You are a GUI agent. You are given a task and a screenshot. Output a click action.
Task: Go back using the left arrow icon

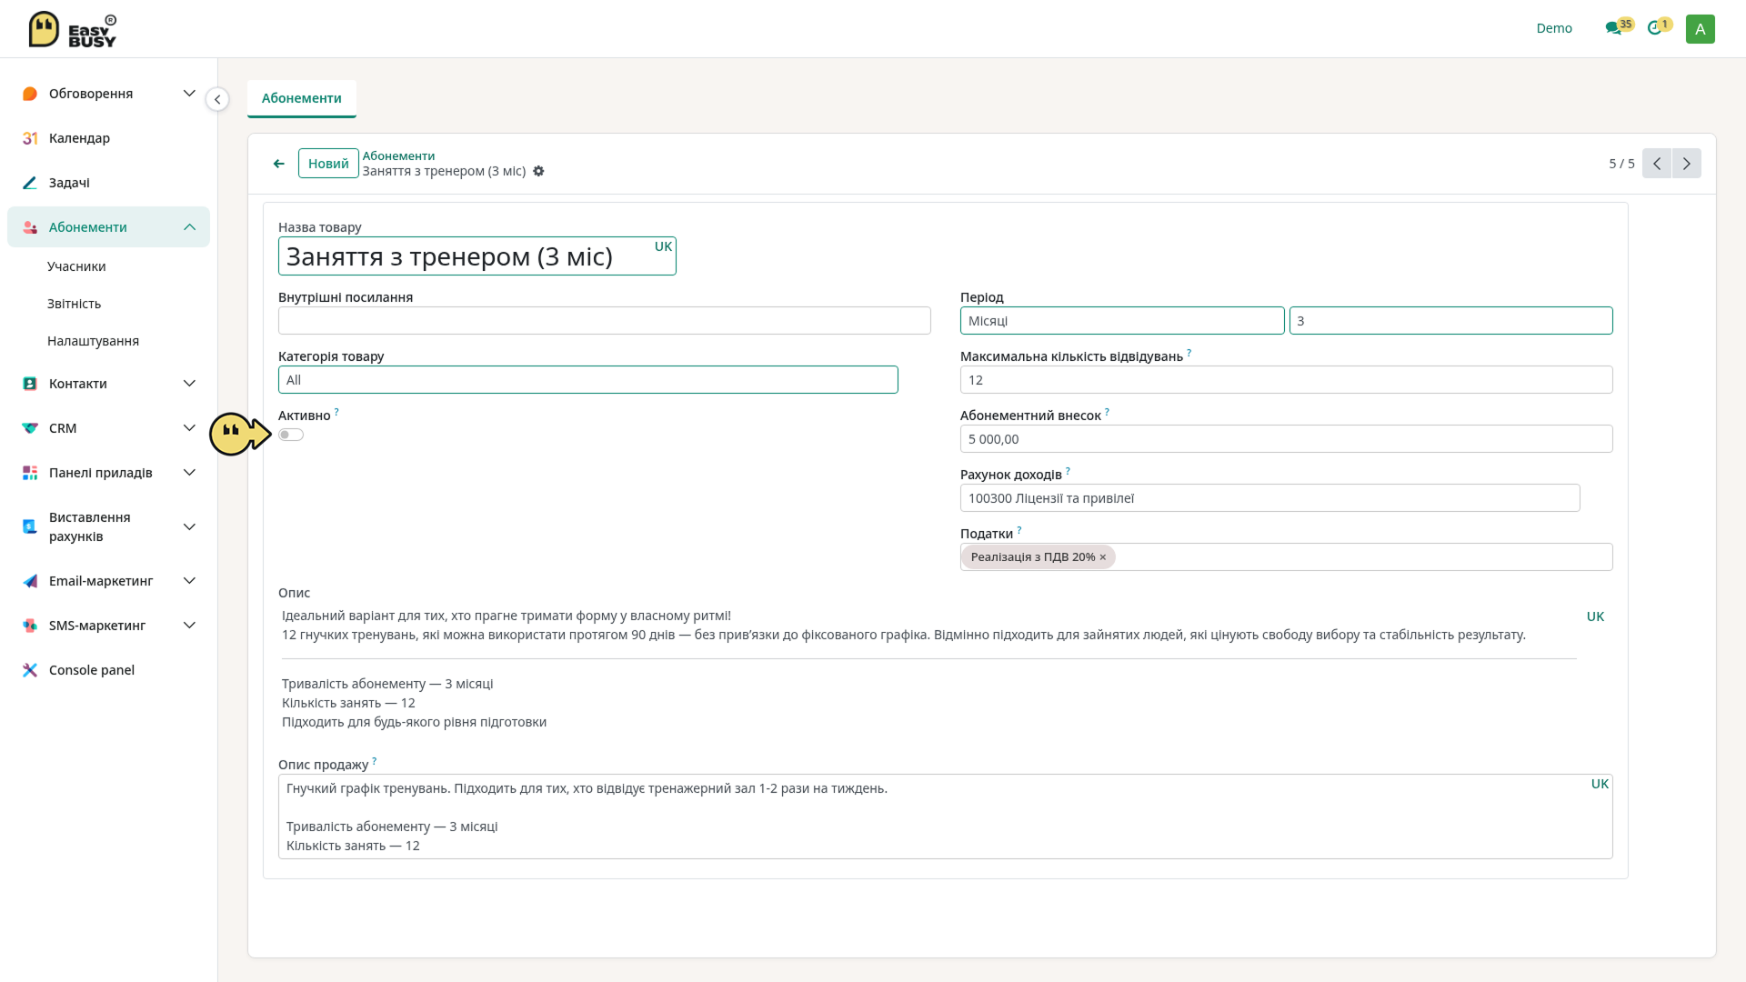(279, 164)
